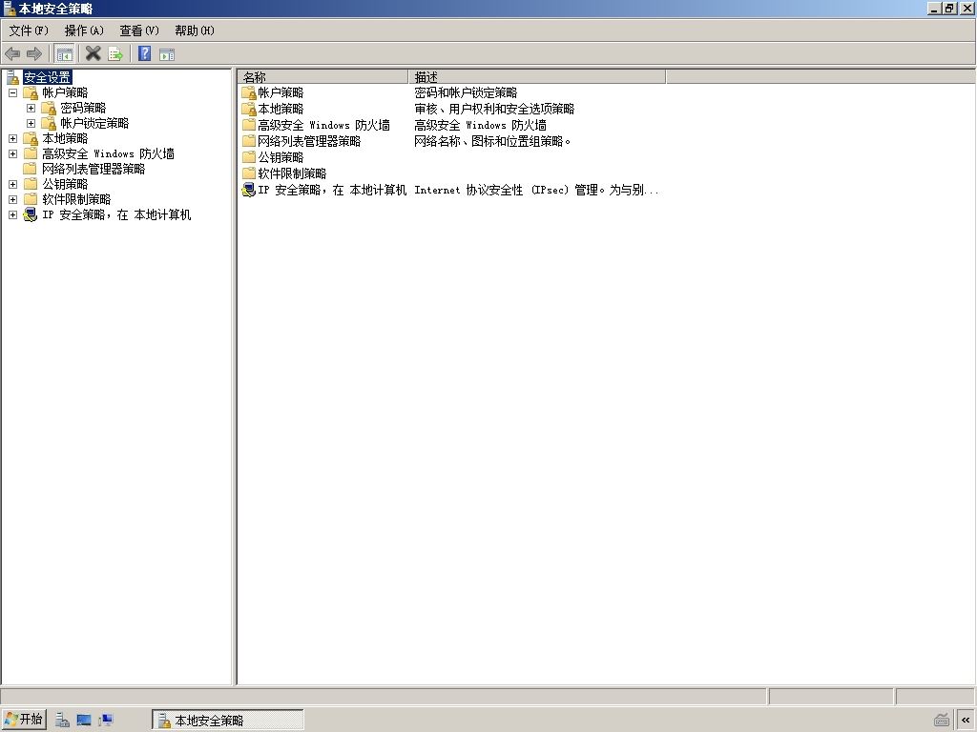977x732 pixels.
Task: Open Server Manager icon in quick launch
Action: [x=62, y=721]
